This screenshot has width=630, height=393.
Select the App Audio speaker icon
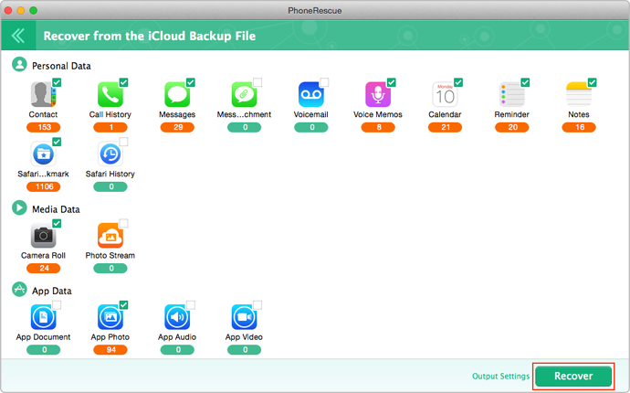pos(177,317)
